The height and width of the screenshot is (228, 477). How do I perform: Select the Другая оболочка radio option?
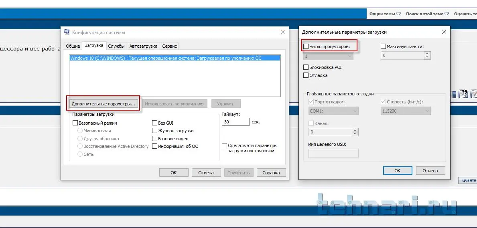point(80,139)
